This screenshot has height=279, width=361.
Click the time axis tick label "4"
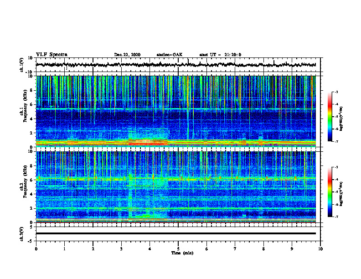150,249
